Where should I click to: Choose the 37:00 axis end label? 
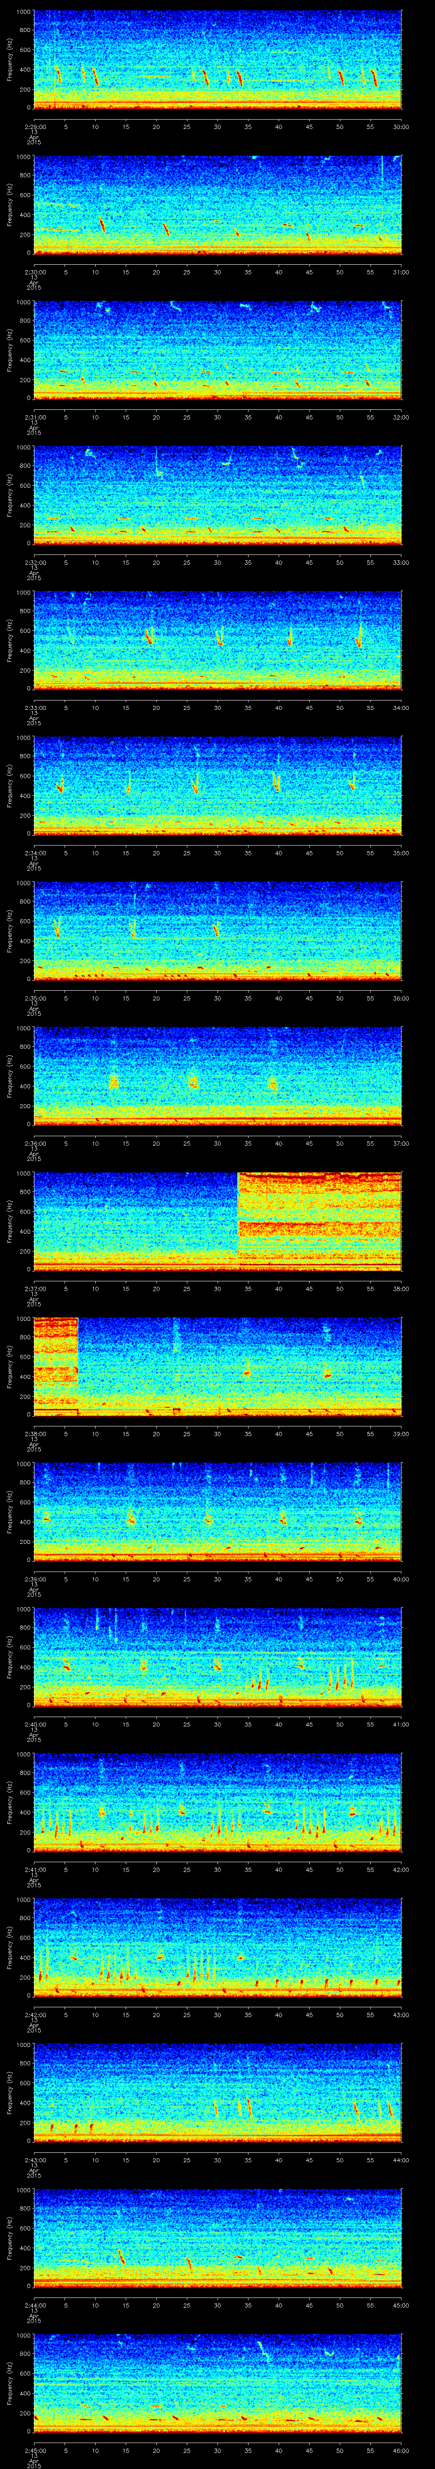click(401, 1144)
